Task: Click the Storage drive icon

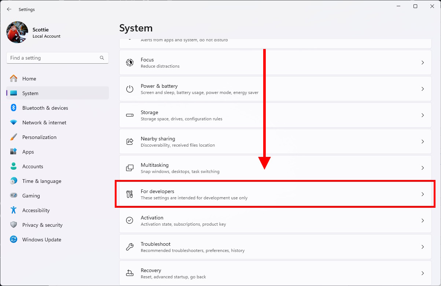Action: coord(130,115)
